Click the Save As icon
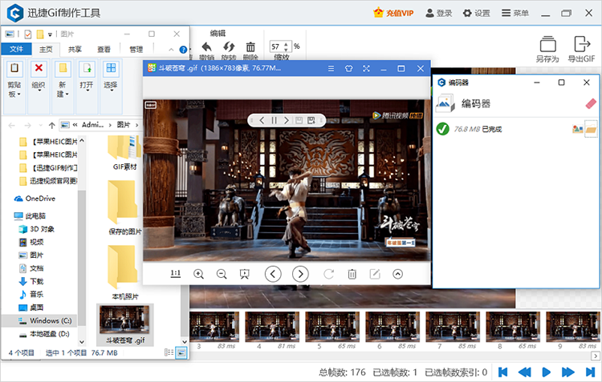 click(x=547, y=50)
